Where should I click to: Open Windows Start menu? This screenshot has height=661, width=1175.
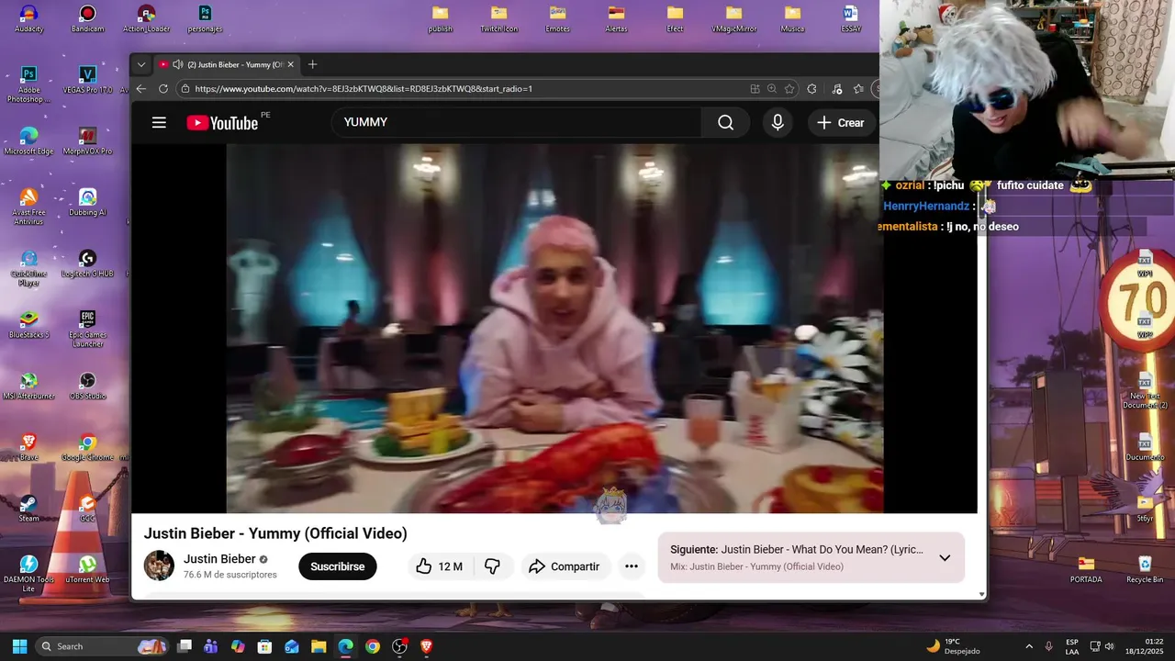pos(19,646)
